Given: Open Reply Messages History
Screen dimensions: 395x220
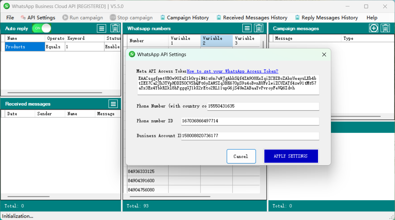Looking at the screenshot, I should 326,18.
